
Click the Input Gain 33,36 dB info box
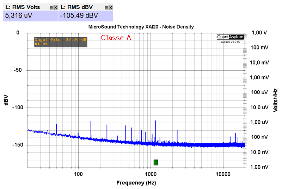pyautogui.click(x=61, y=42)
